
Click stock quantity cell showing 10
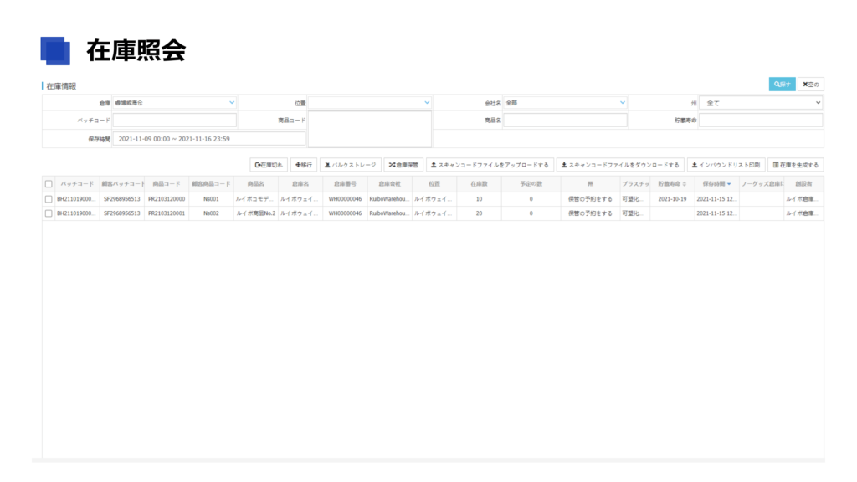[479, 199]
